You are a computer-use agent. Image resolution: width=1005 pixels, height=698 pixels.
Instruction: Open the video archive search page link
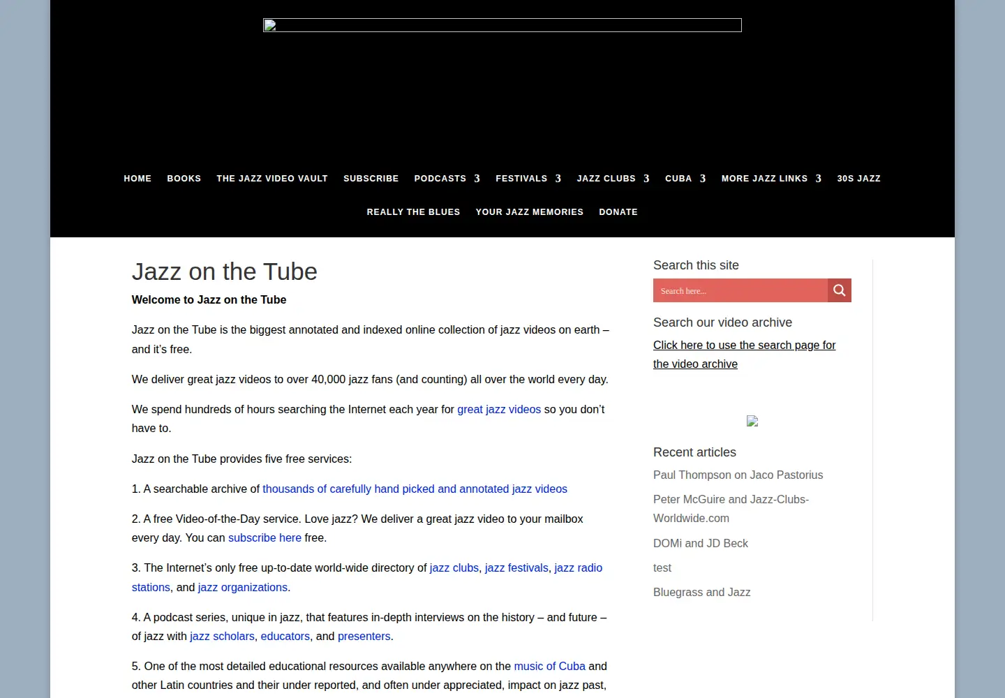[x=745, y=355]
